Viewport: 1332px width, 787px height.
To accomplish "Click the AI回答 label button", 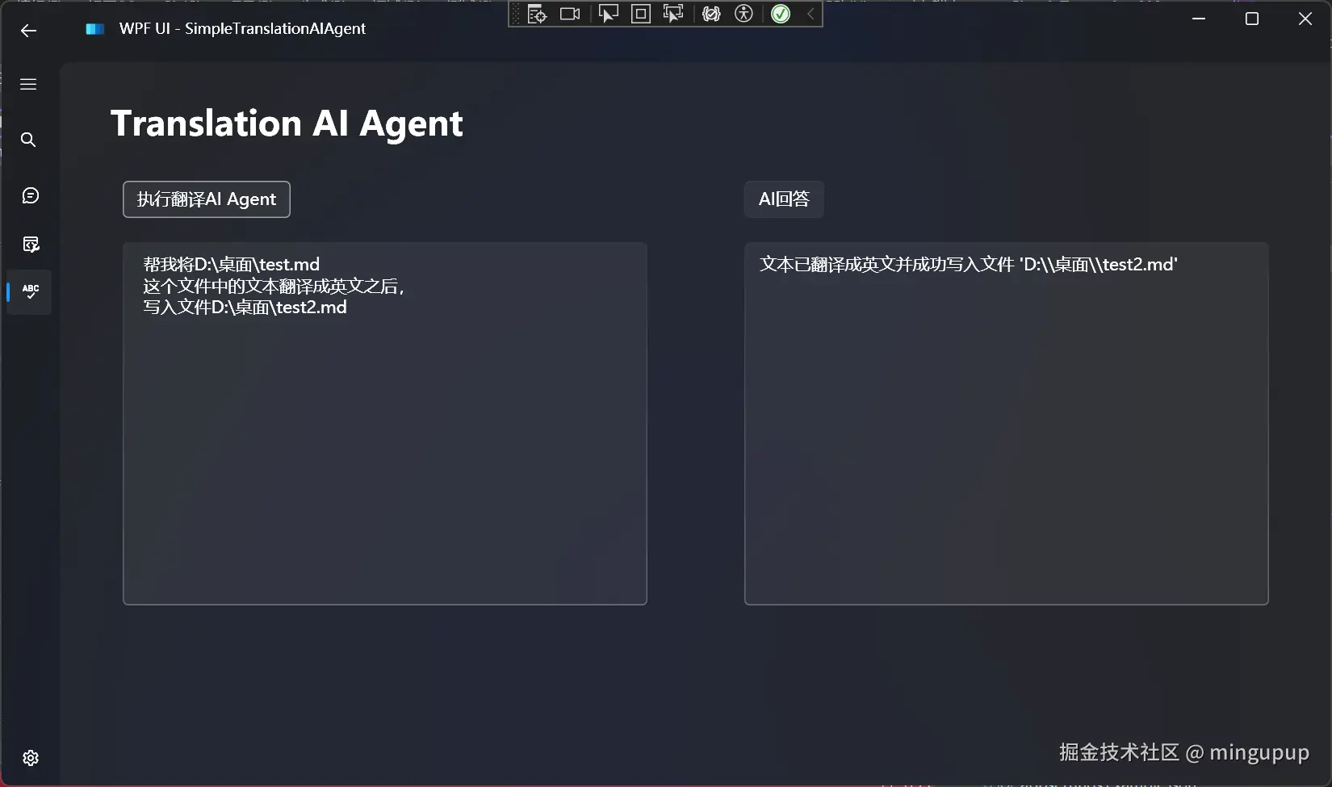I will point(784,199).
